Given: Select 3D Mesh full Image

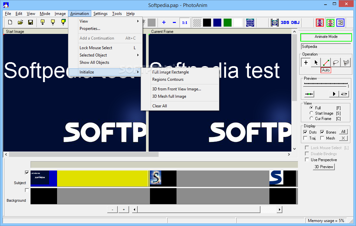Looking at the screenshot, I should tap(180, 96).
